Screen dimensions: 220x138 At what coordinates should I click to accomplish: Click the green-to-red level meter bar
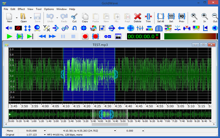pyautogui.click(x=191, y=36)
